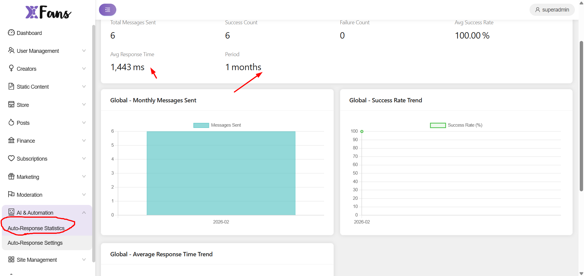Screen dimensions: 584x276
Task: Collapse the AI & Automation section chevron
Action: (84, 213)
